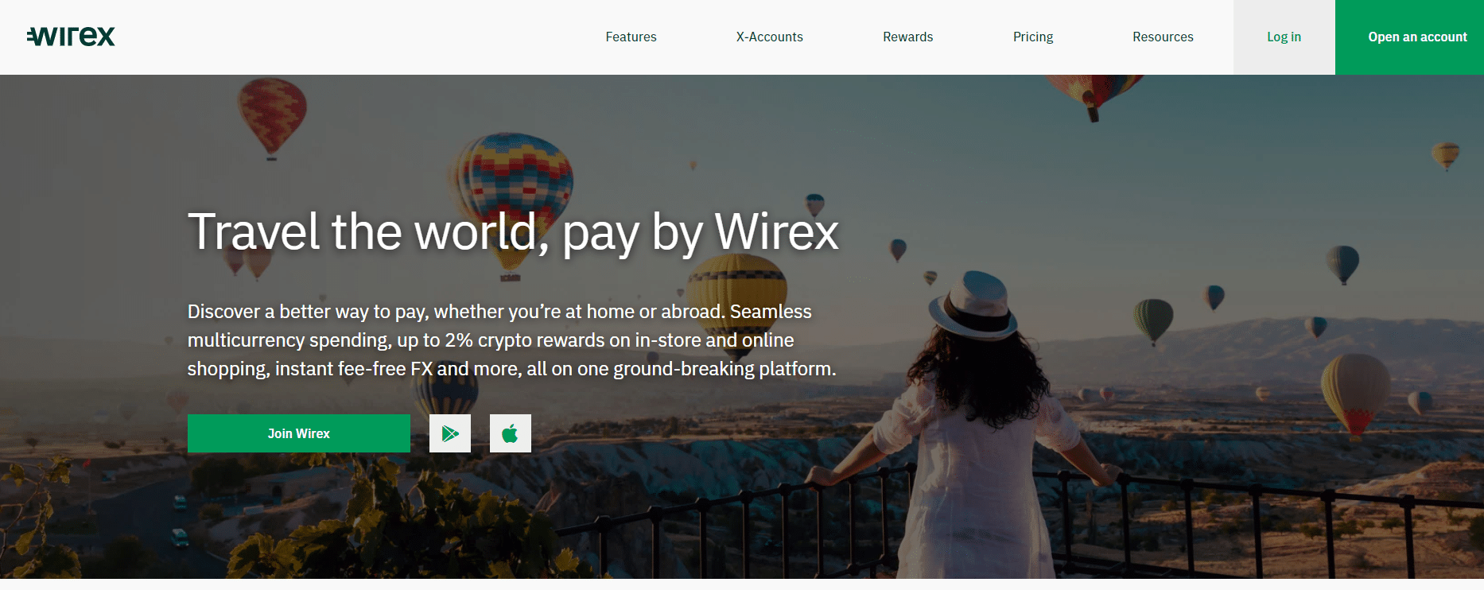
Task: Click the paragraph starting Discover a better way
Action: pyautogui.click(x=512, y=340)
